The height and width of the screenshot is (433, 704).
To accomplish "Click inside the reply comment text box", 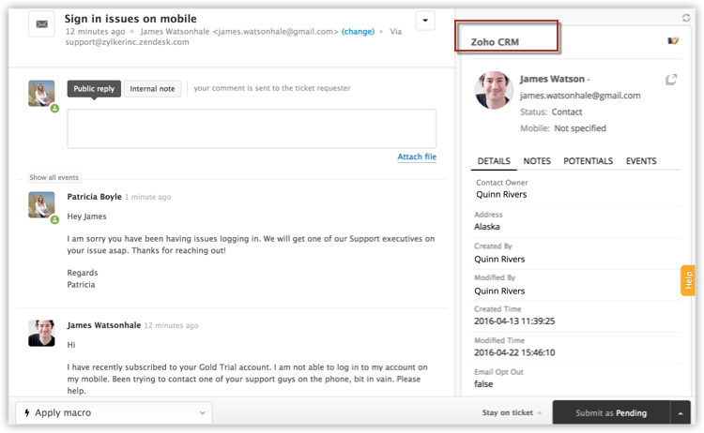I will click(252, 128).
